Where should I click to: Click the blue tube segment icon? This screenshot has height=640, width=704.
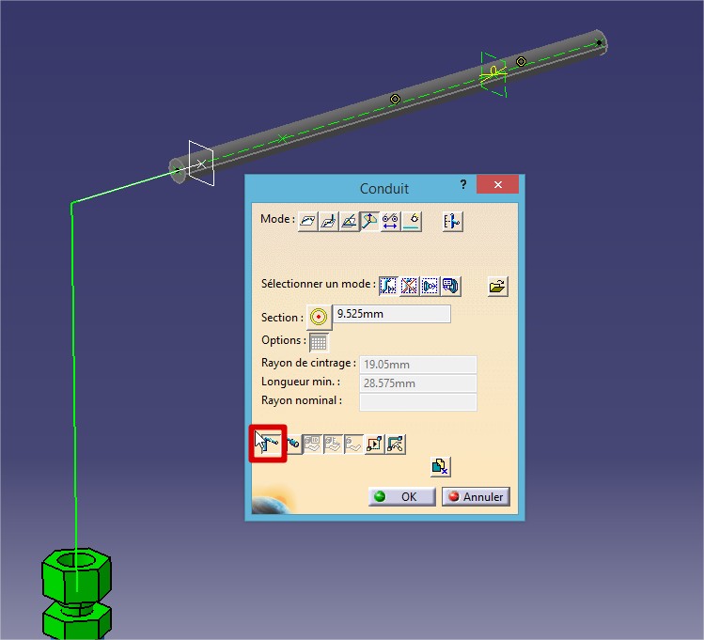pos(293,444)
